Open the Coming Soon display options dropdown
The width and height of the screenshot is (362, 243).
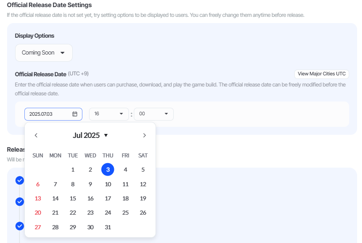(44, 53)
